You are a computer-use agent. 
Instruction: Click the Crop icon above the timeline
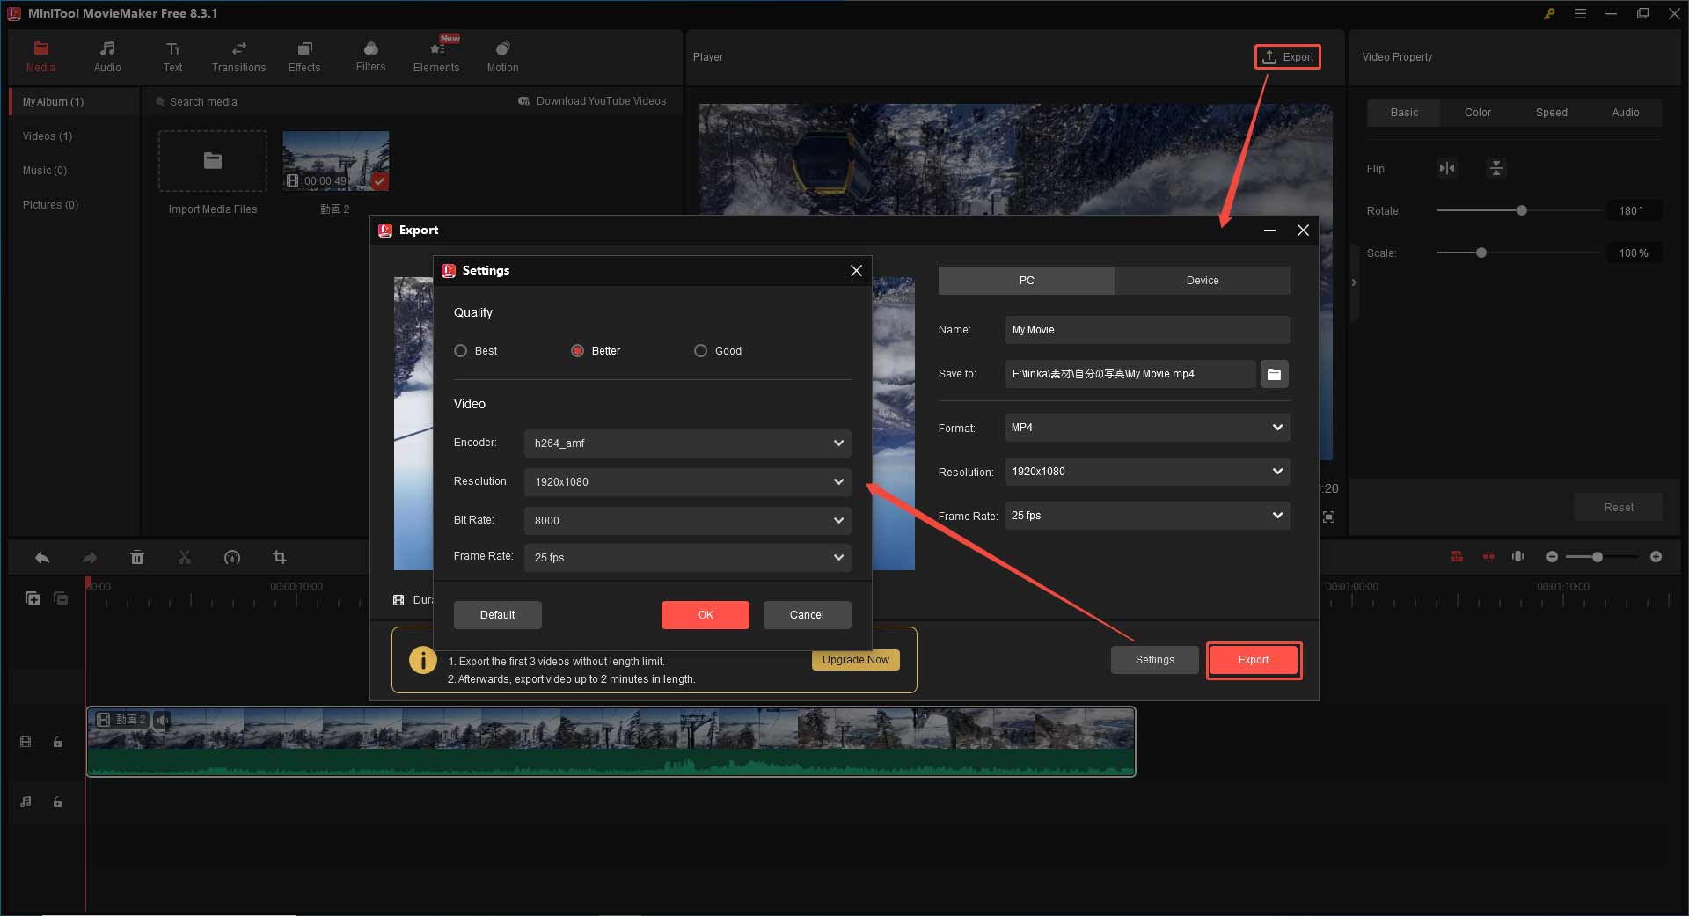coord(279,557)
